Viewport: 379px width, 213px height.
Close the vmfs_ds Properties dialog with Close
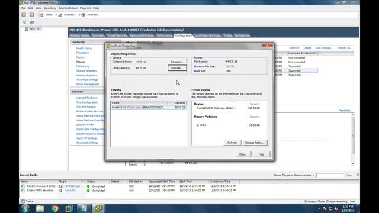[242, 154]
